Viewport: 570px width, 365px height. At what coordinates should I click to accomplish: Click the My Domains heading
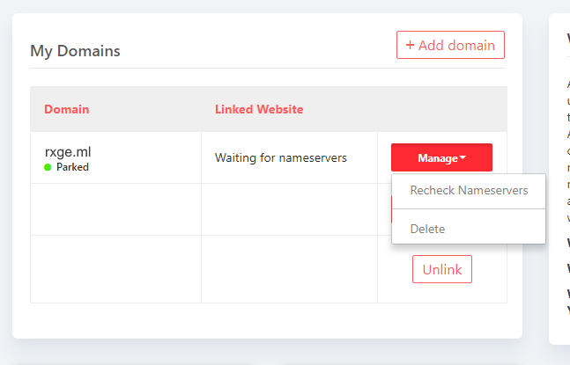point(75,51)
